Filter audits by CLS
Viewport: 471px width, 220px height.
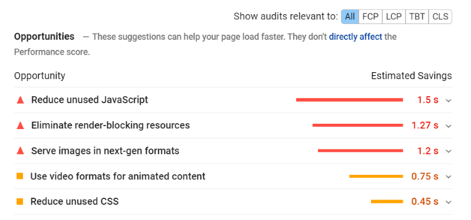point(440,16)
